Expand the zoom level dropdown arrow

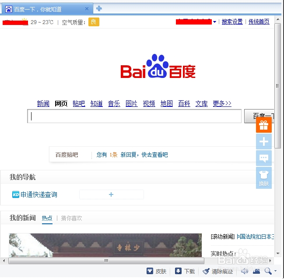click(276, 271)
